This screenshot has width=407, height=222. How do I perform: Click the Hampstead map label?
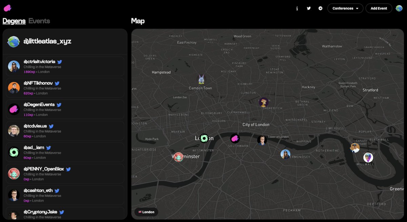[161, 72]
